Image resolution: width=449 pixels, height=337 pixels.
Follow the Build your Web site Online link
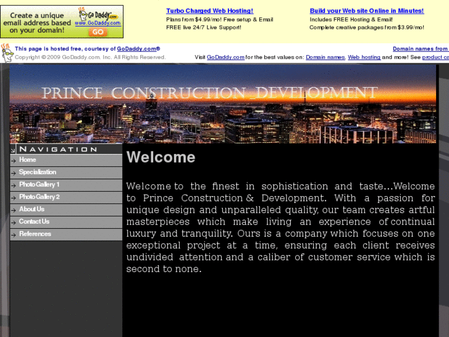point(366,11)
